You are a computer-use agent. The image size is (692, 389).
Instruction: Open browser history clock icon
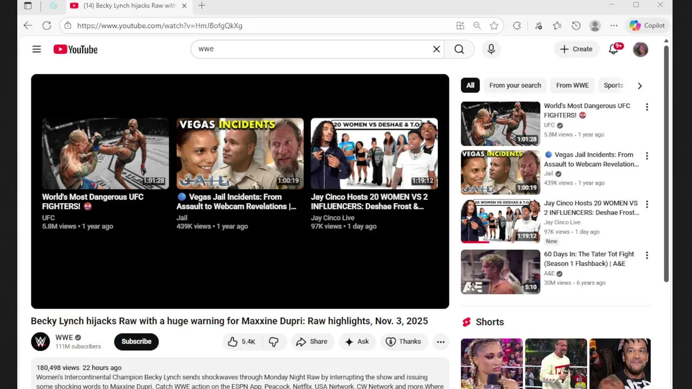(x=576, y=25)
